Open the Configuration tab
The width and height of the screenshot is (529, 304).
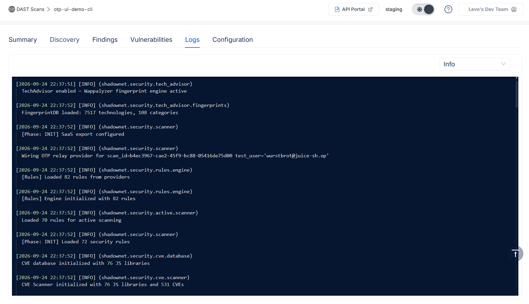[233, 40]
